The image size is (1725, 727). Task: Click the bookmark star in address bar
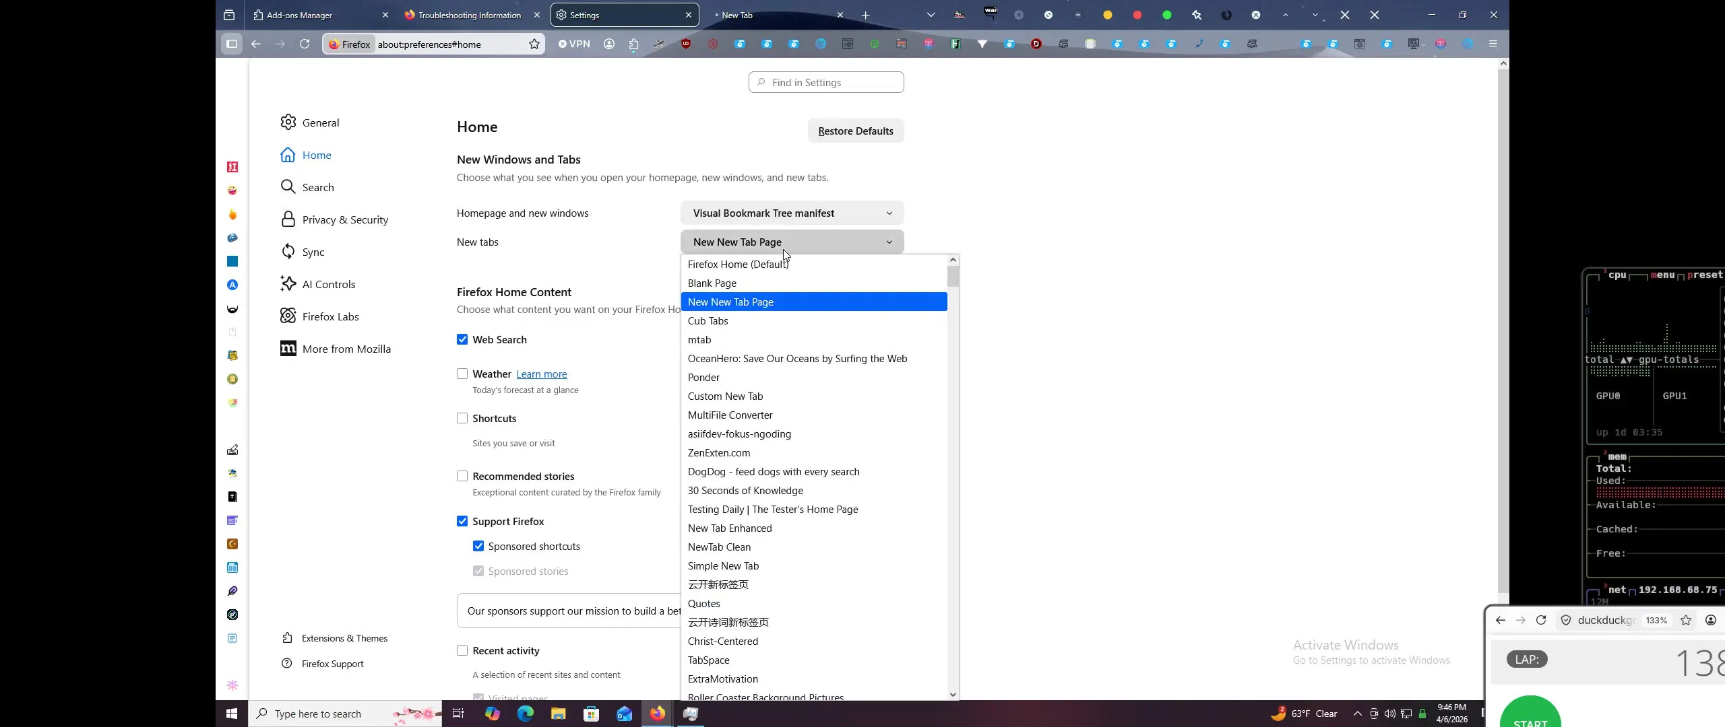(533, 44)
